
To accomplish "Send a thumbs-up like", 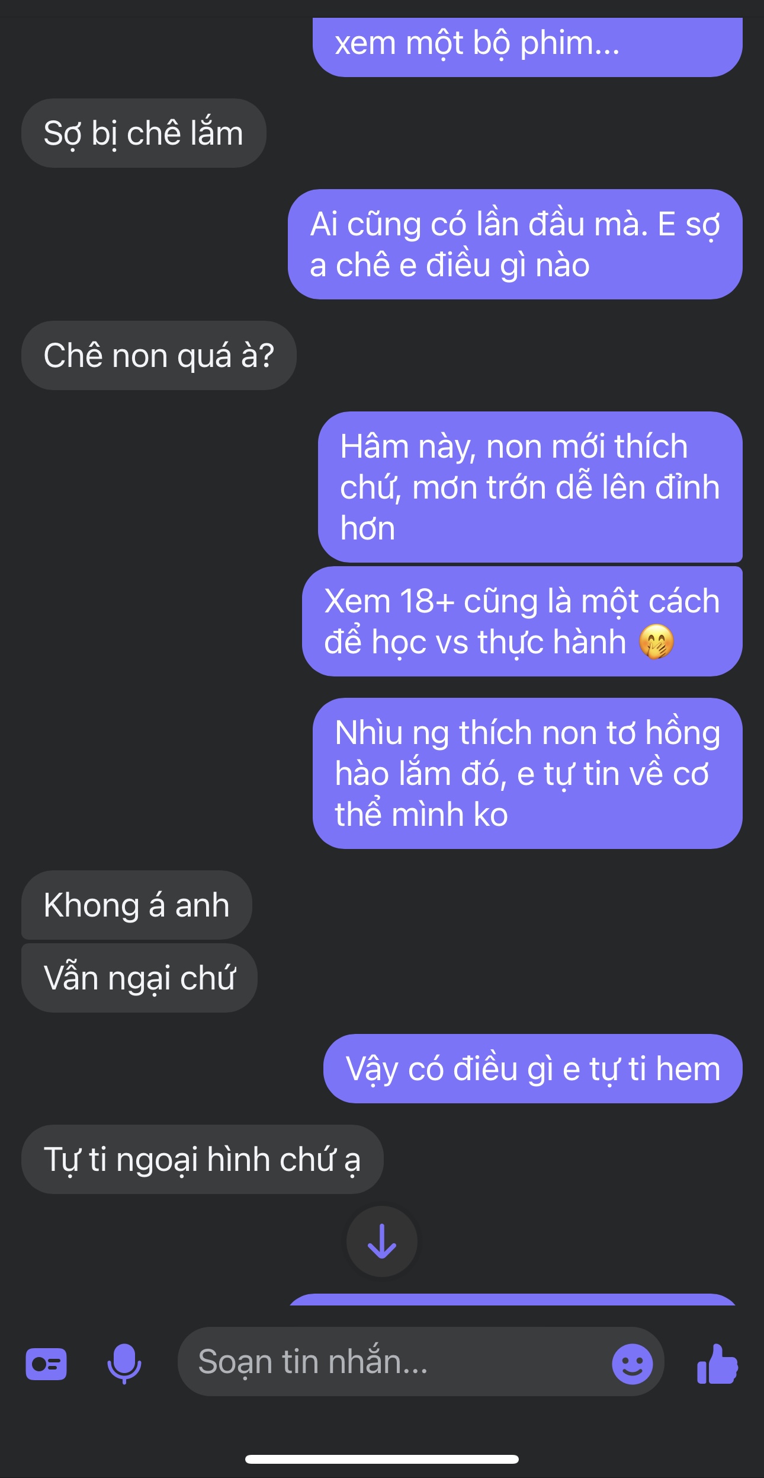I will [717, 1364].
